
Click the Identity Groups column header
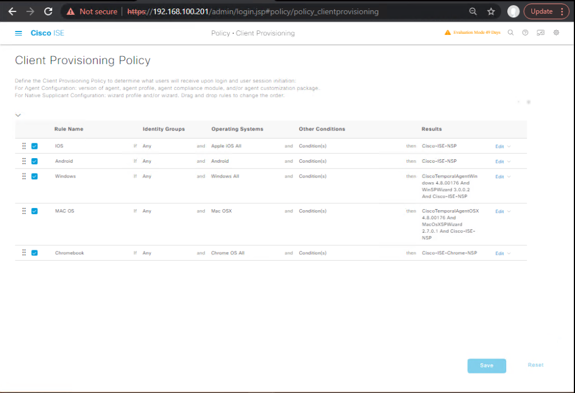point(163,129)
